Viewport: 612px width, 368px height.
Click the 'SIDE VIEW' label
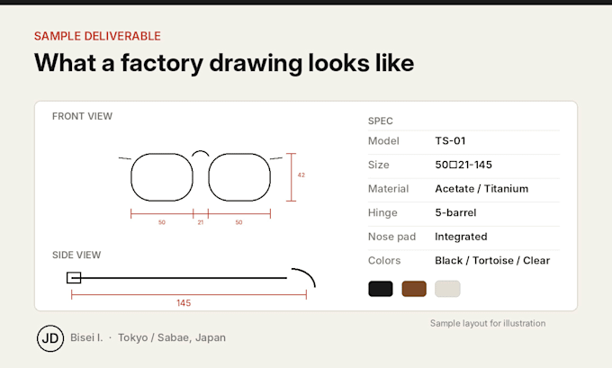pos(76,255)
